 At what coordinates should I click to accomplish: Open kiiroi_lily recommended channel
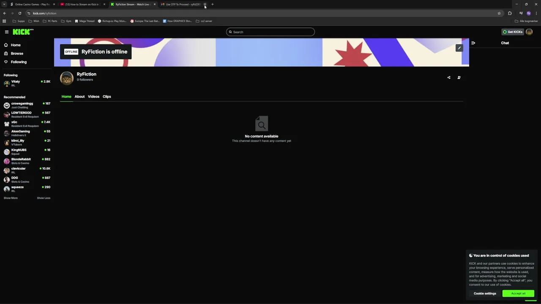pyautogui.click(x=27, y=142)
